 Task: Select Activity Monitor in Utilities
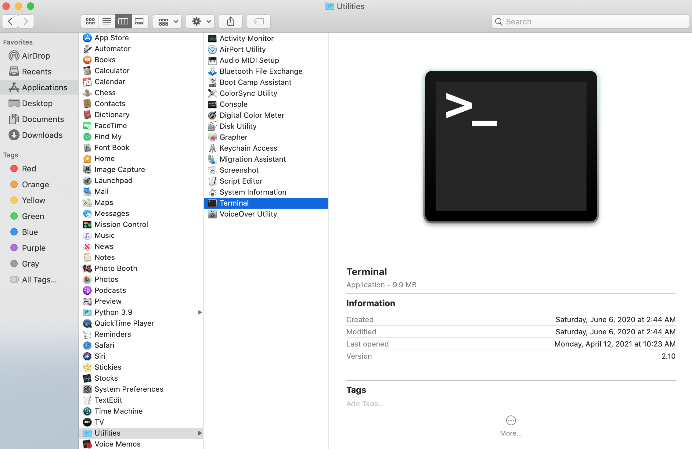coord(247,37)
